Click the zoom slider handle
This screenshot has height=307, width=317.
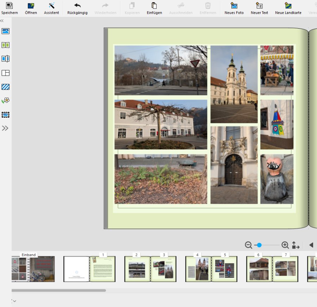click(259, 245)
